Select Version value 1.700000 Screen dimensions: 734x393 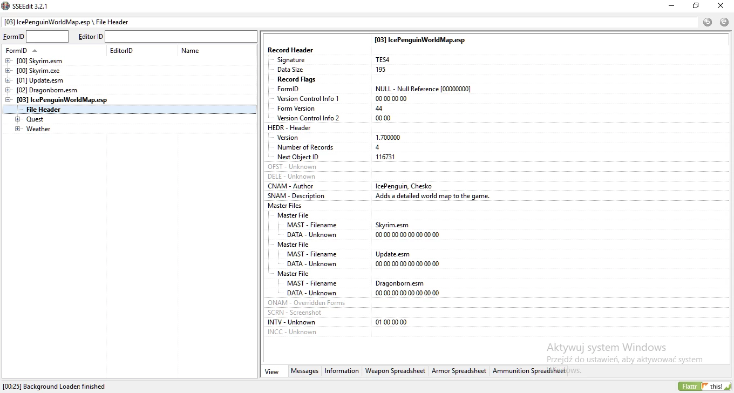click(388, 138)
